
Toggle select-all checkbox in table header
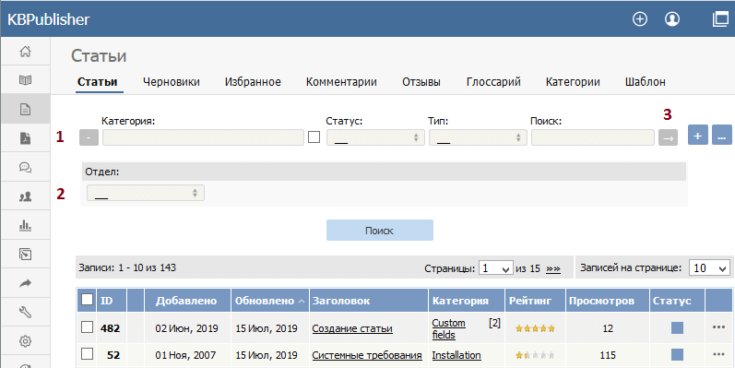[x=88, y=299]
